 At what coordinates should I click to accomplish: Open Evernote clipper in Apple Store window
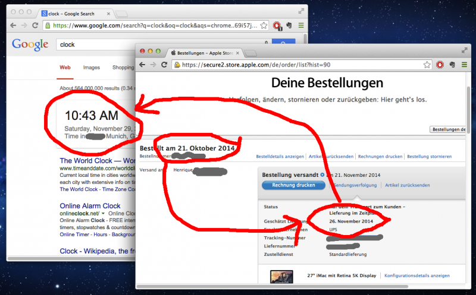point(452,65)
